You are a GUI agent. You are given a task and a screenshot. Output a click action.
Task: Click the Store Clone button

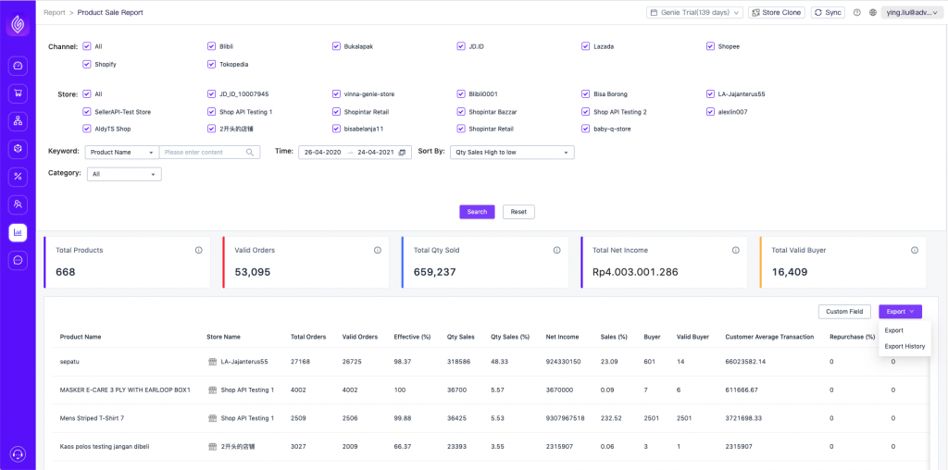click(777, 13)
